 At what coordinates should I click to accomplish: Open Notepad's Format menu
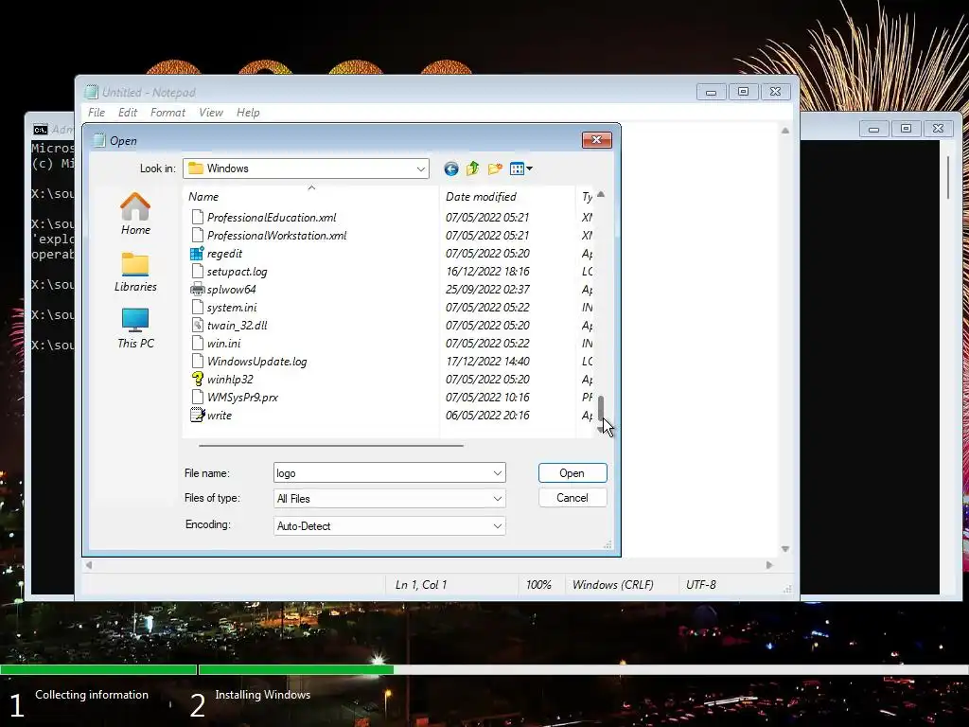tap(167, 113)
